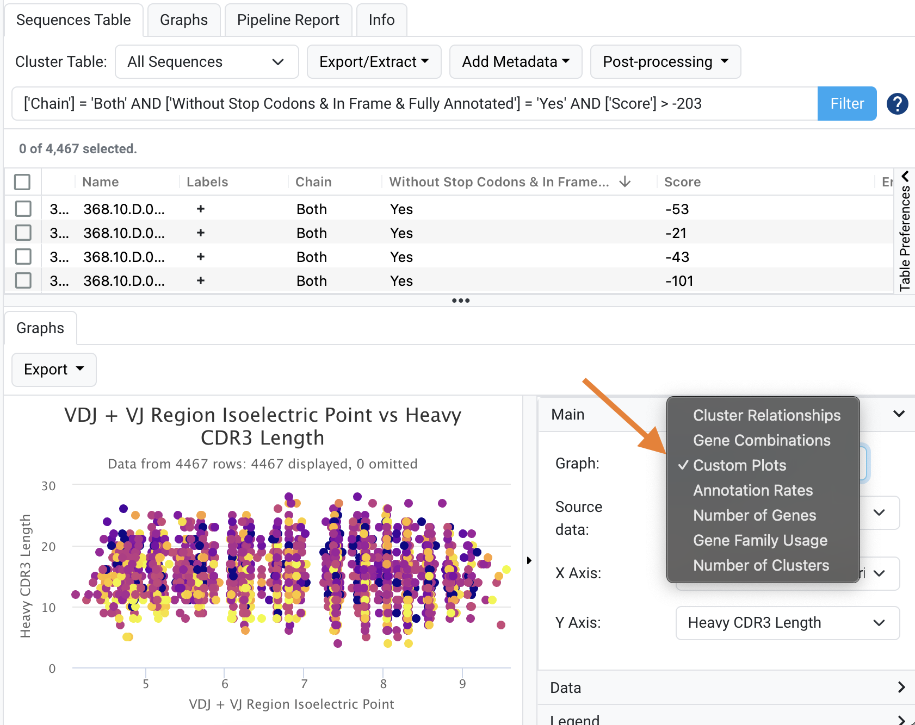Check the box for the row with score -43
This screenshot has height=725, width=915.
23,257
